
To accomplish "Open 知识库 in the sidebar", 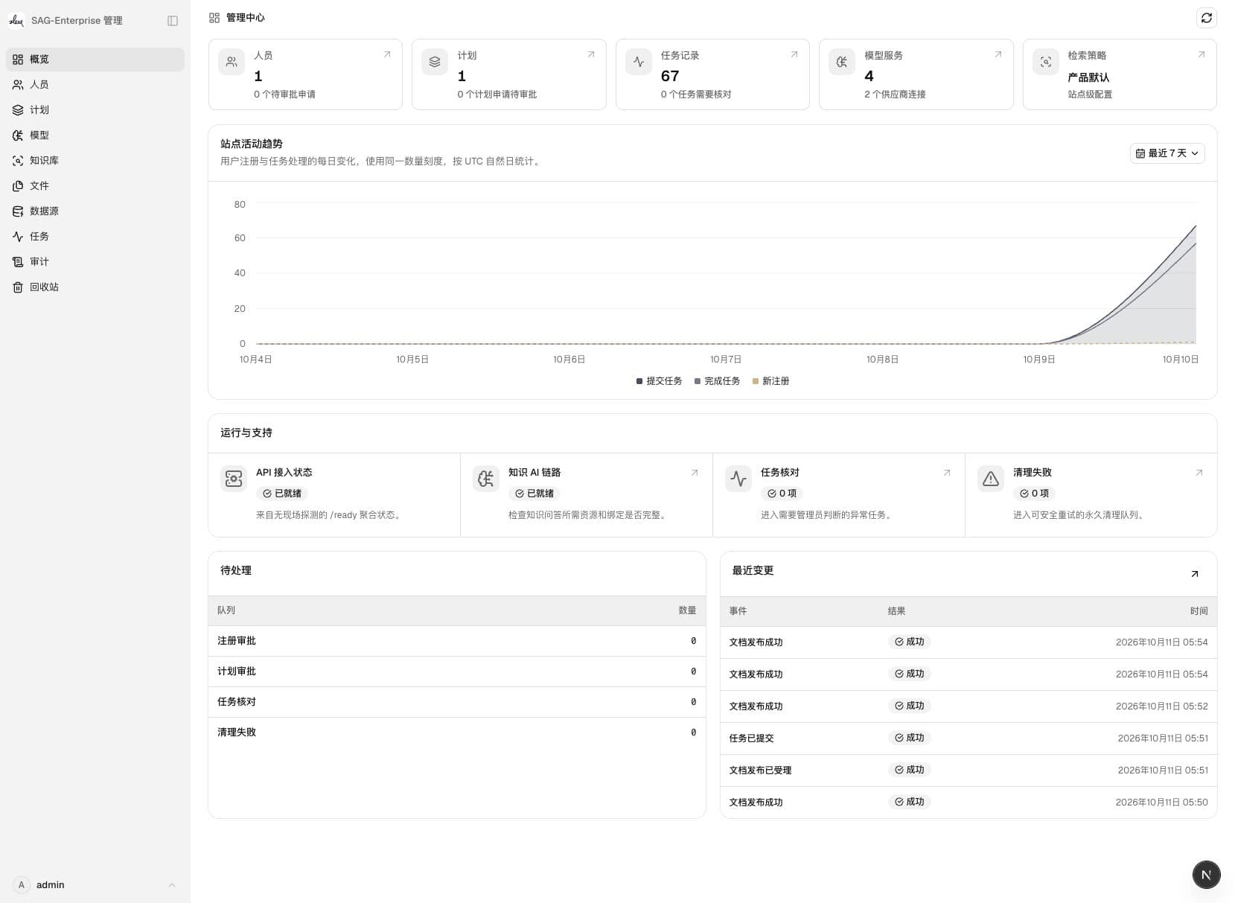I will pos(95,161).
